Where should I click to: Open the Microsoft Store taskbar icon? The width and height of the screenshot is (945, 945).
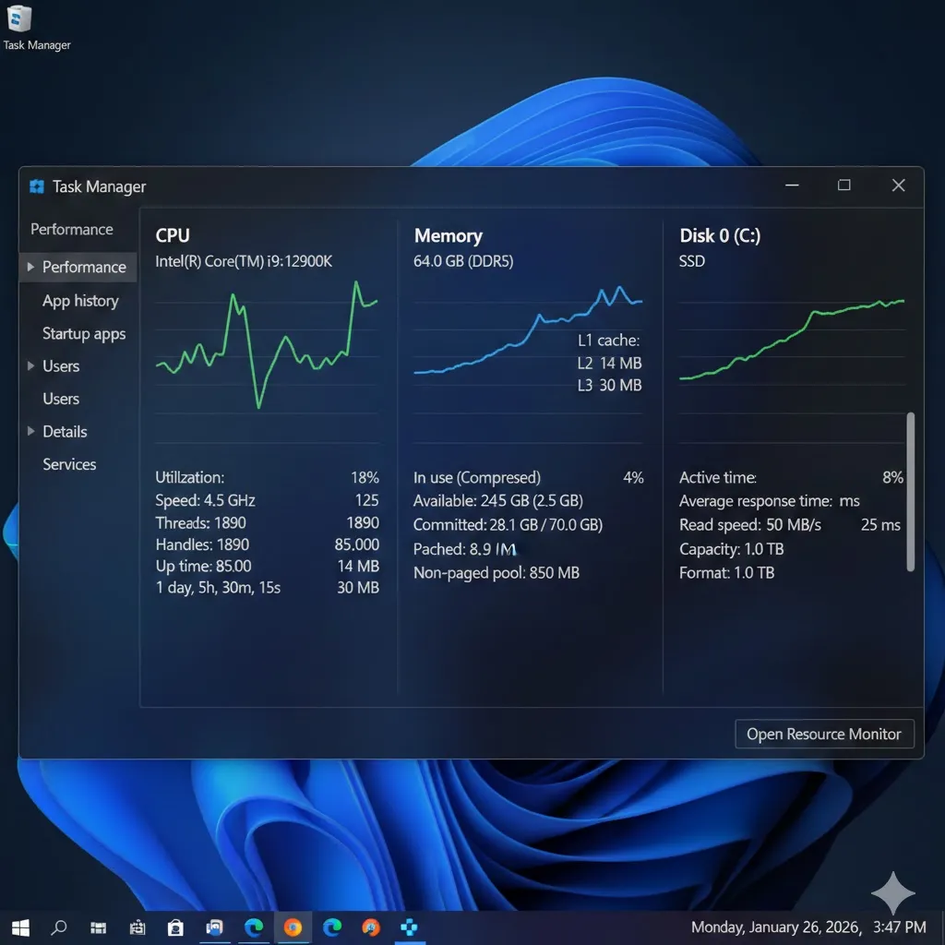175,927
